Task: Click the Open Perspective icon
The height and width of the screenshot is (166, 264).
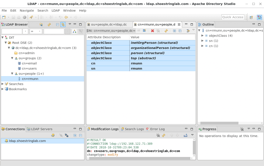Action: pyautogui.click(x=251, y=17)
